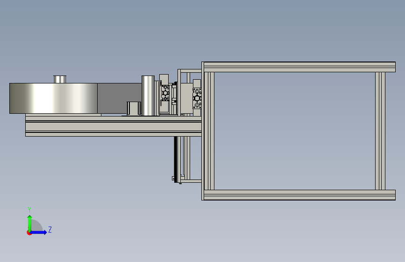The image size is (405, 262).
Task: Click the green Y axis arrow of triad
Action: click(x=30, y=223)
